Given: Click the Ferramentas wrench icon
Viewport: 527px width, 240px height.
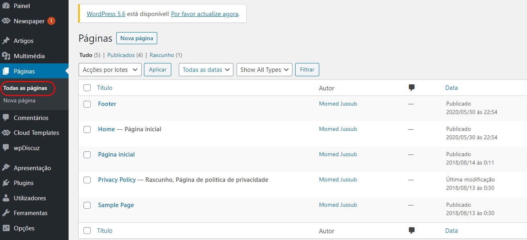Looking at the screenshot, I should point(6,213).
